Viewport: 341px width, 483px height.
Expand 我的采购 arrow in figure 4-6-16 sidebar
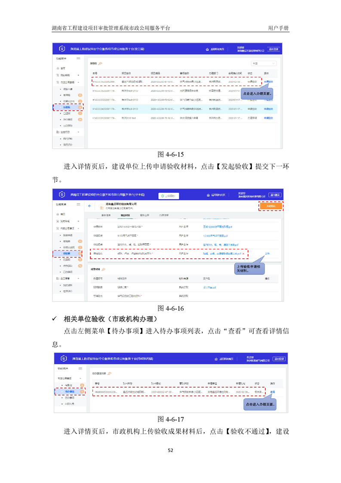click(x=79, y=221)
